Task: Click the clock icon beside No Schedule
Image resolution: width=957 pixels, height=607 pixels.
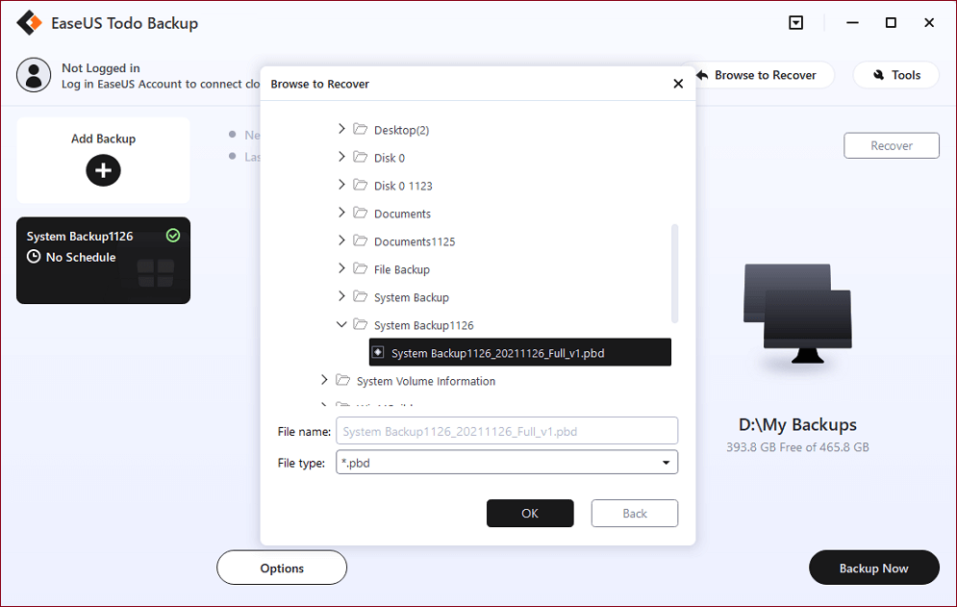Action: 34,258
